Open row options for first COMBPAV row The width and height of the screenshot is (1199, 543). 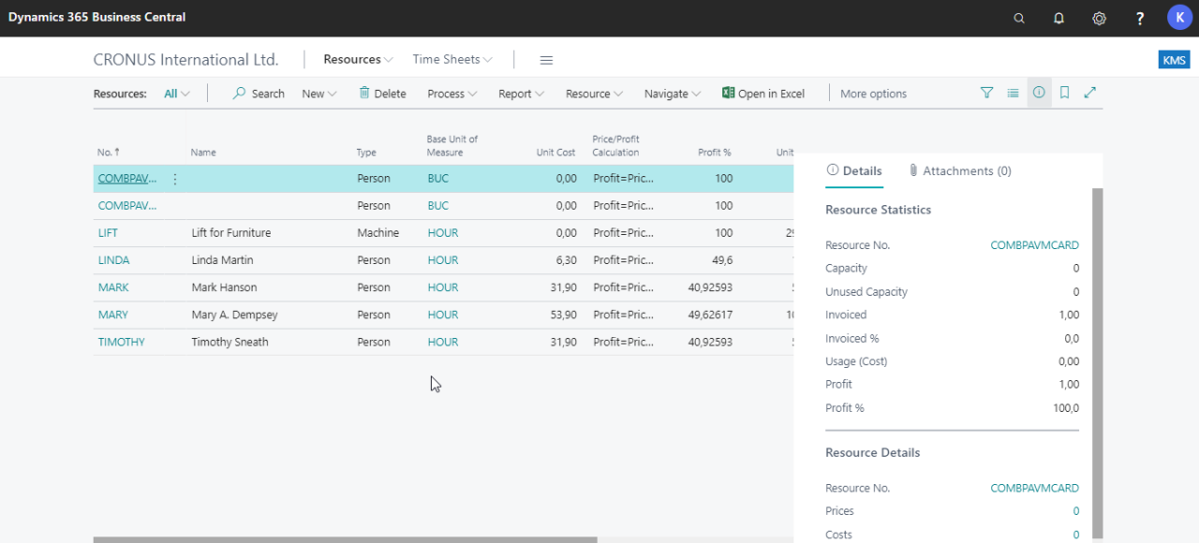tap(175, 179)
